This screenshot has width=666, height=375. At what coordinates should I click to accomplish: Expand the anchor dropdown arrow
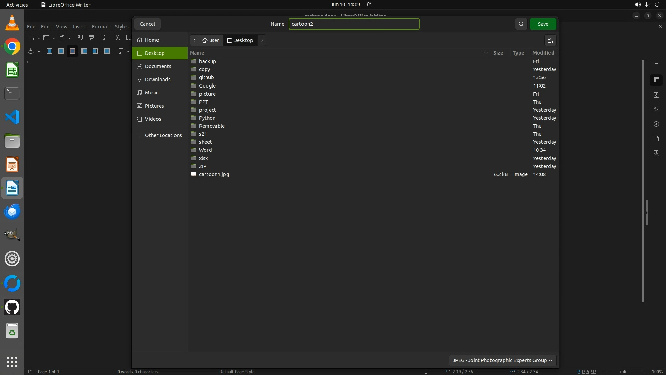39,52
